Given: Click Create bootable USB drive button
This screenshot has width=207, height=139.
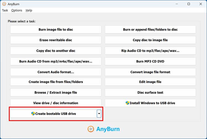Looking at the screenshot, I should click(54, 114).
